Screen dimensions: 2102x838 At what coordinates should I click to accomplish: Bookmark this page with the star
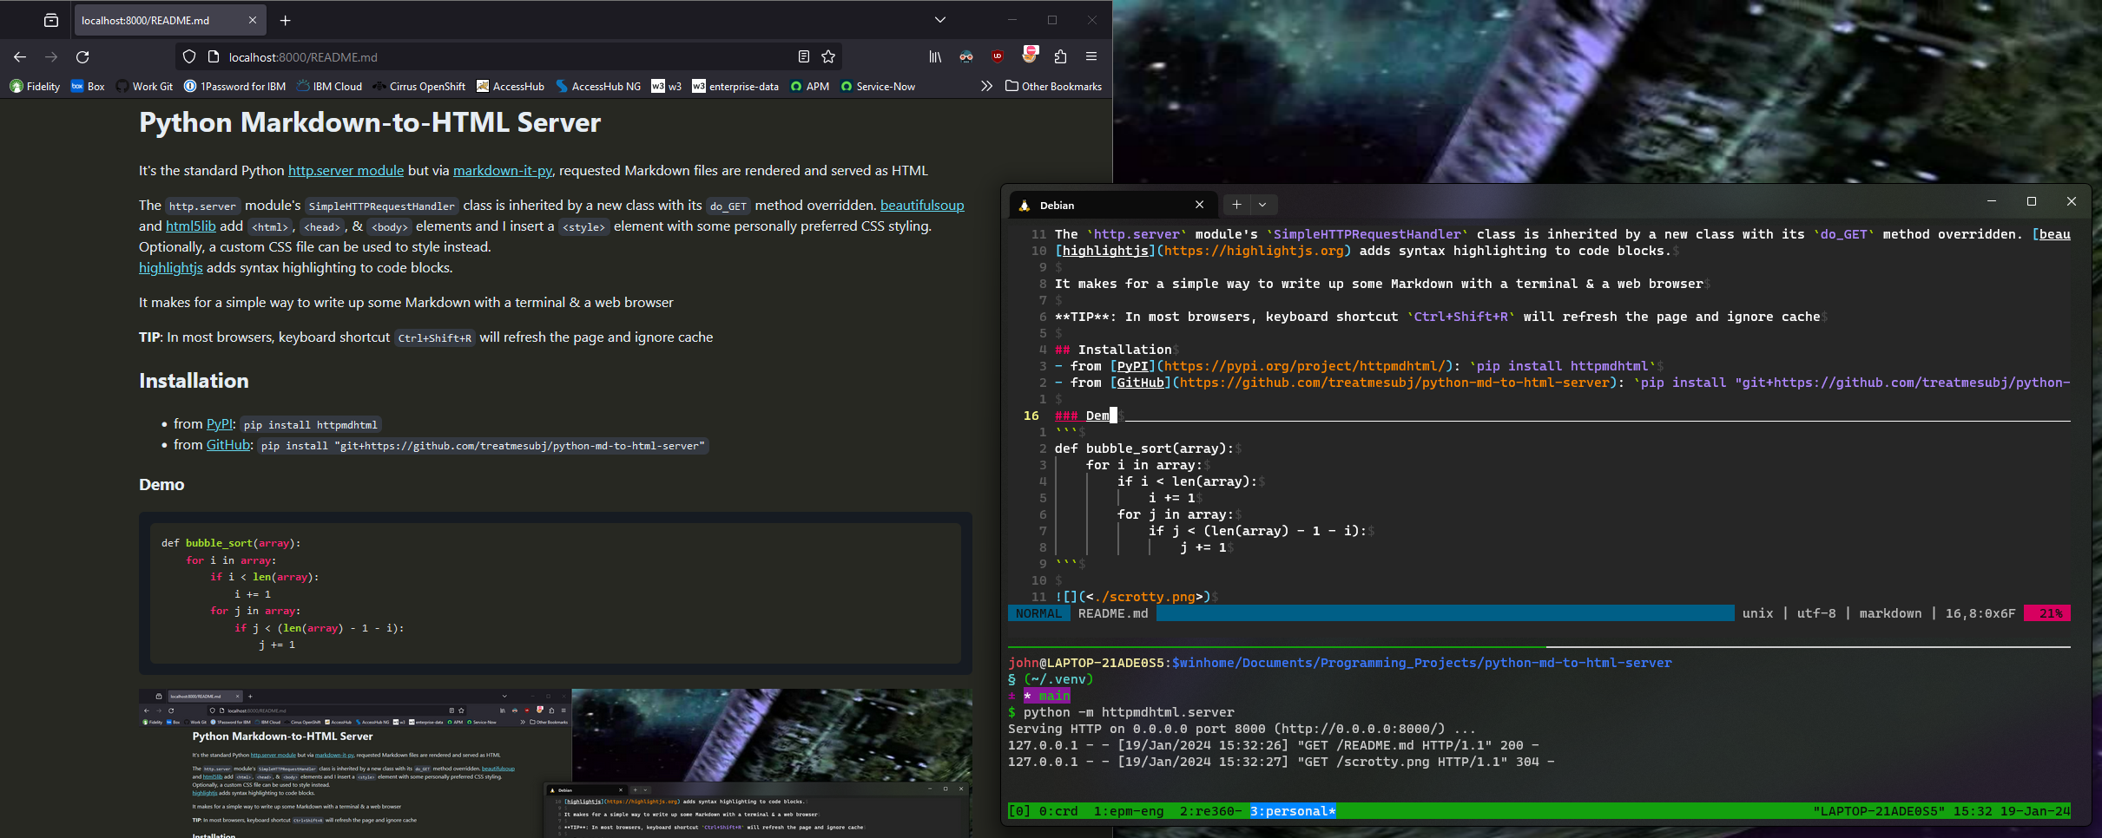(828, 57)
